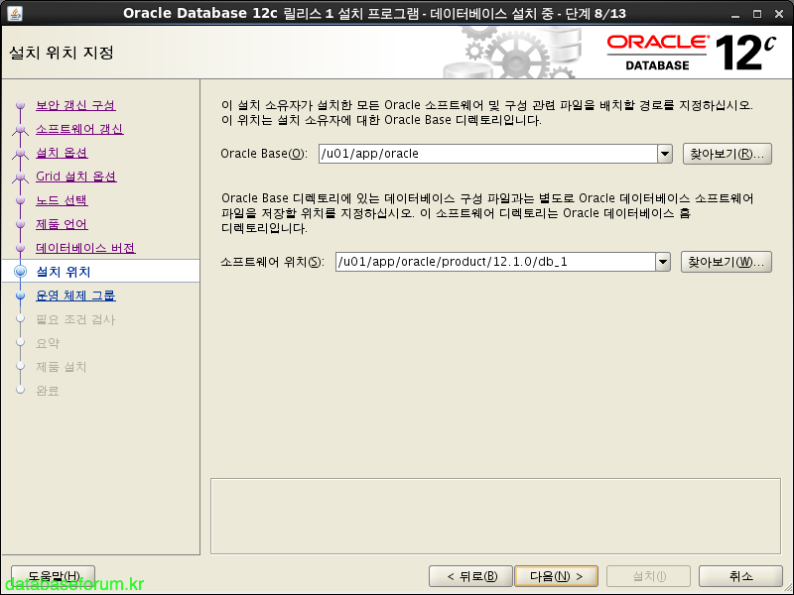Click the Oracle Database 12c logo
The width and height of the screenshot is (794, 595).
(684, 52)
